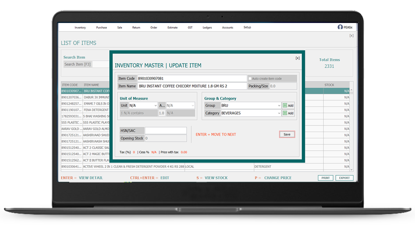415x225 pixels.
Task: Select the DABUR 3X IMMUNITY item row
Action: [205, 97]
